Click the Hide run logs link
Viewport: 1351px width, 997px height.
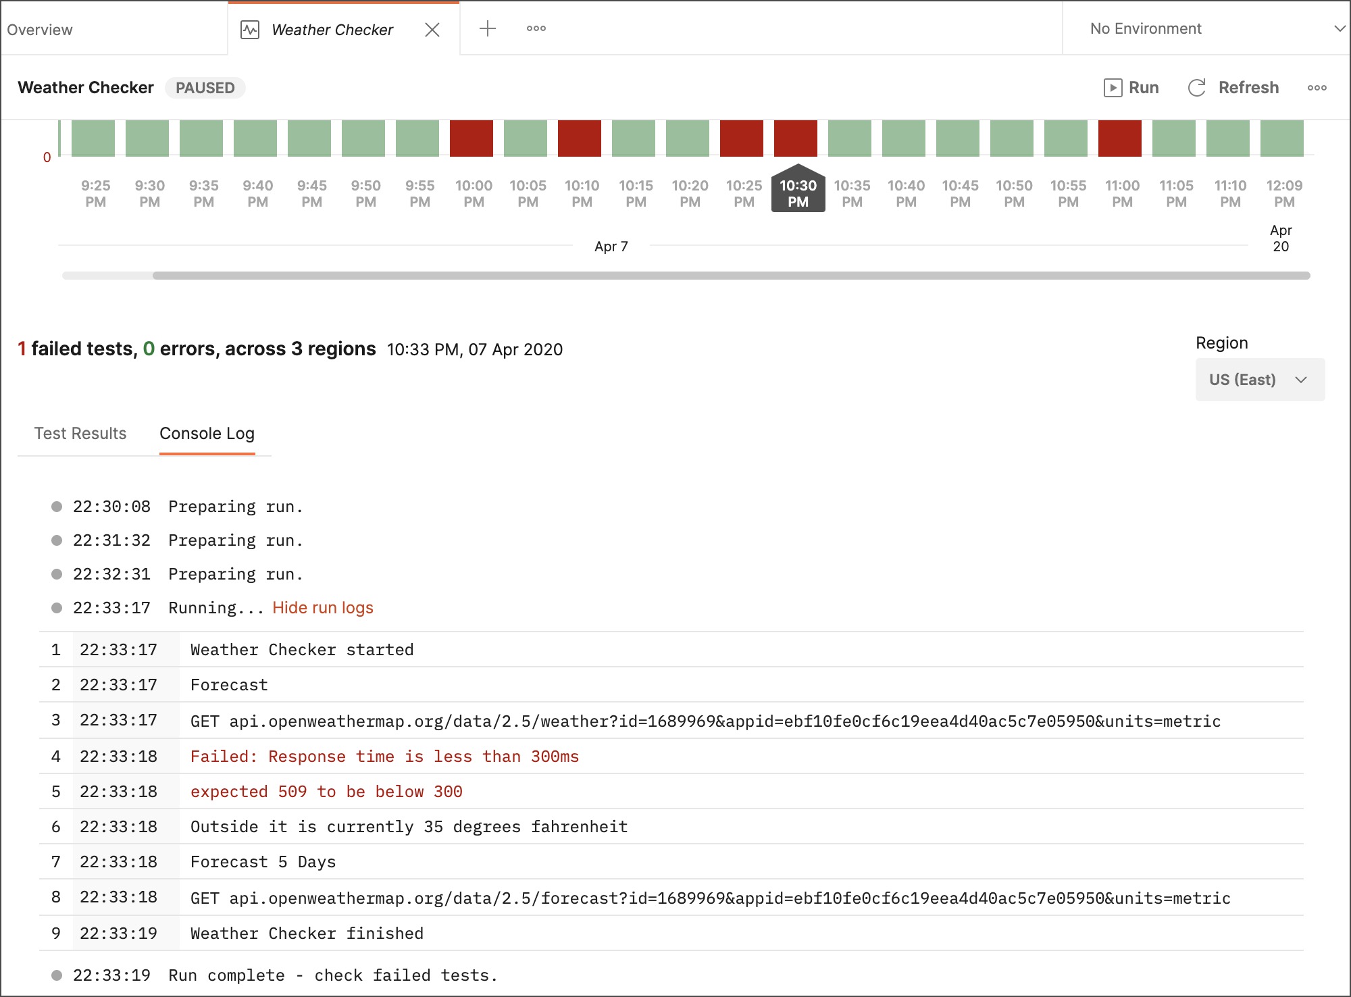pyautogui.click(x=322, y=607)
